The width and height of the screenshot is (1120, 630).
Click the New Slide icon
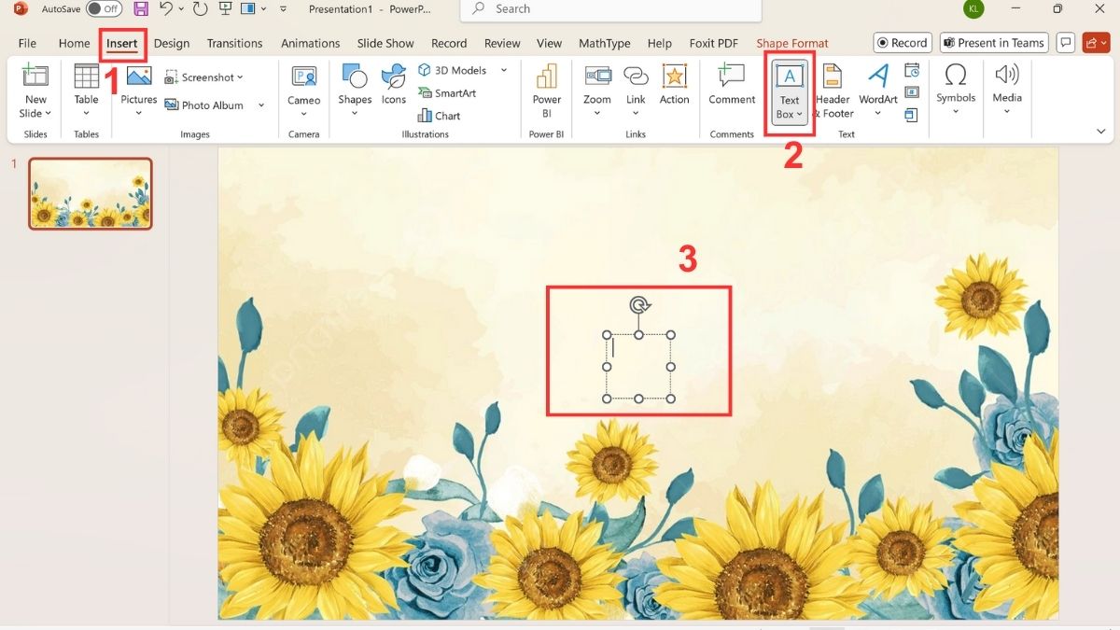tap(35, 77)
